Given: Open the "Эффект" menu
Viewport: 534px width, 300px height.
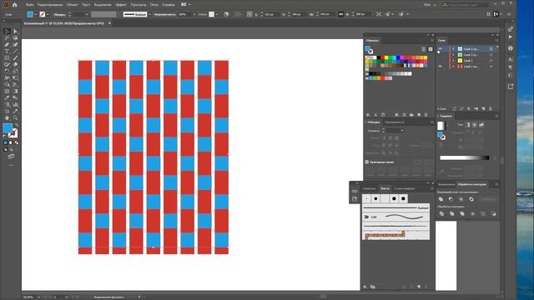Looking at the screenshot, I should click(121, 5).
